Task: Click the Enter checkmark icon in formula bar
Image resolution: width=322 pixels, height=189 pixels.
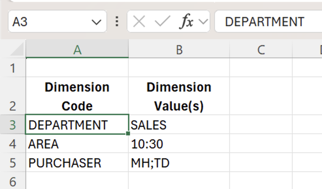Action: [x=162, y=22]
